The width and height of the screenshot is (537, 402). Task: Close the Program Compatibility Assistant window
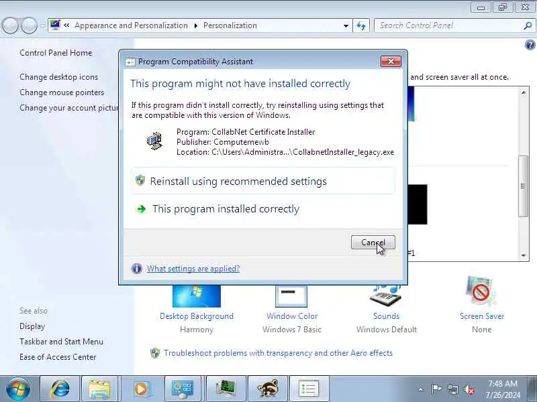tap(391, 62)
